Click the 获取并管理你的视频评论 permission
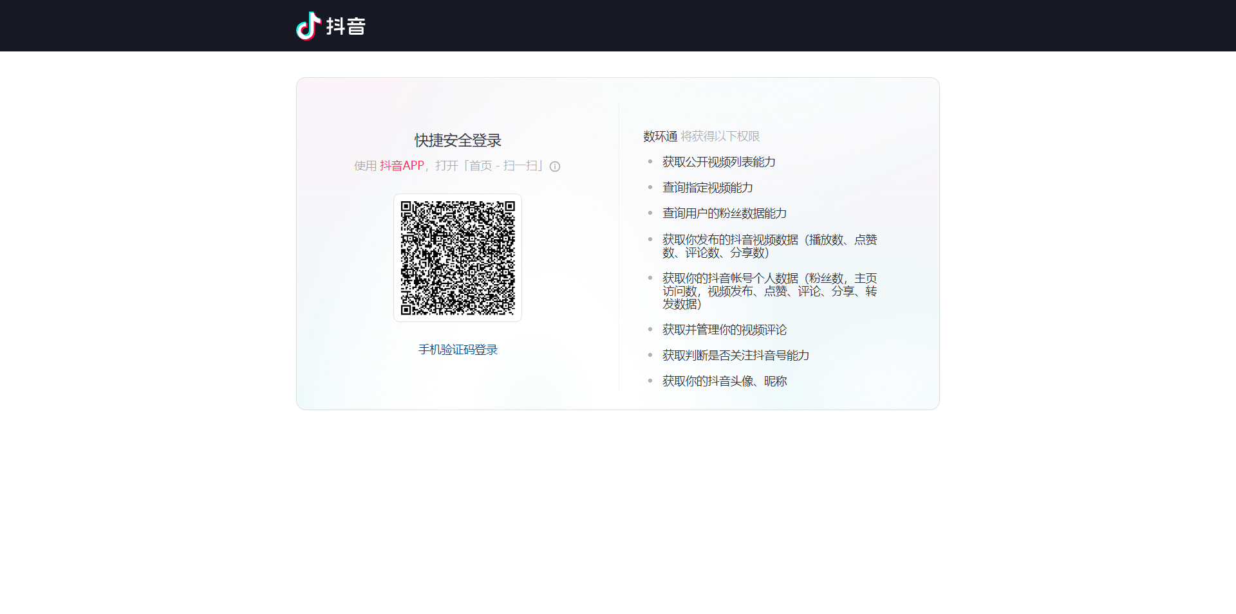The height and width of the screenshot is (614, 1236). coord(724,330)
